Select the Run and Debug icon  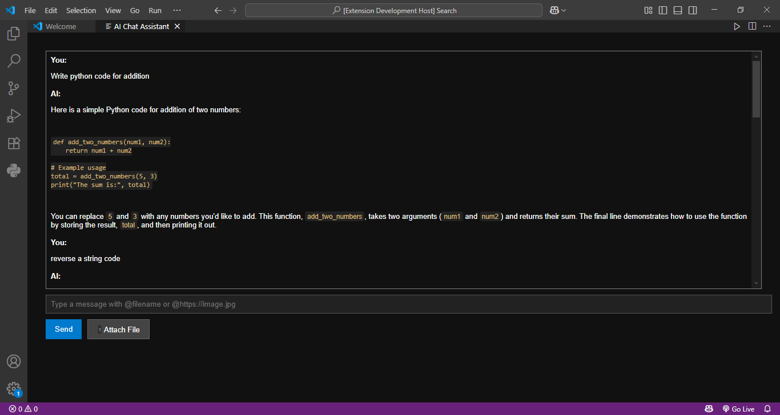click(14, 116)
